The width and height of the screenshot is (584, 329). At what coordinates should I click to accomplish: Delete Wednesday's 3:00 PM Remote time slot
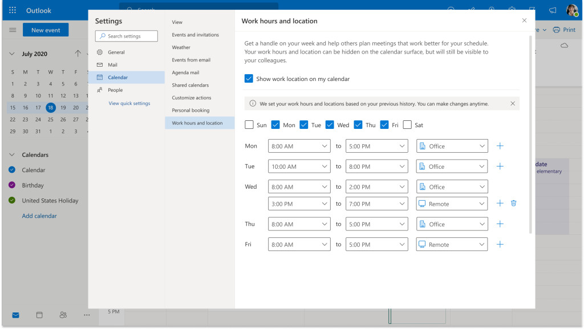[x=513, y=203]
